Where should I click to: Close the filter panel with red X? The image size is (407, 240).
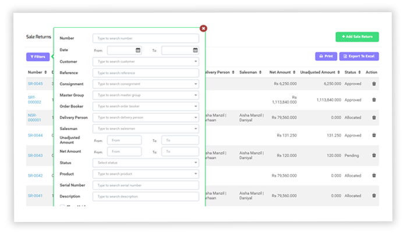click(203, 28)
